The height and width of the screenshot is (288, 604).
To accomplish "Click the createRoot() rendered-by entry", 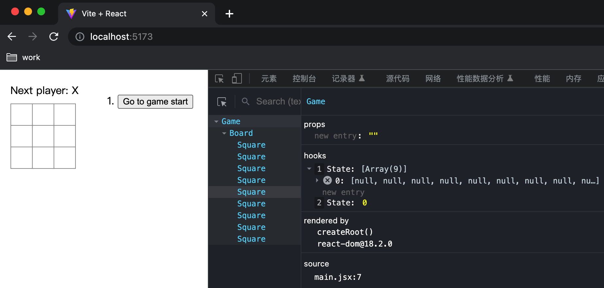I will coord(345,232).
